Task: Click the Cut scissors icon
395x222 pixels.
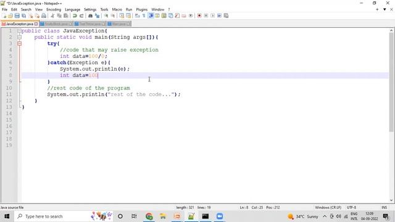Action: (x=52, y=15)
